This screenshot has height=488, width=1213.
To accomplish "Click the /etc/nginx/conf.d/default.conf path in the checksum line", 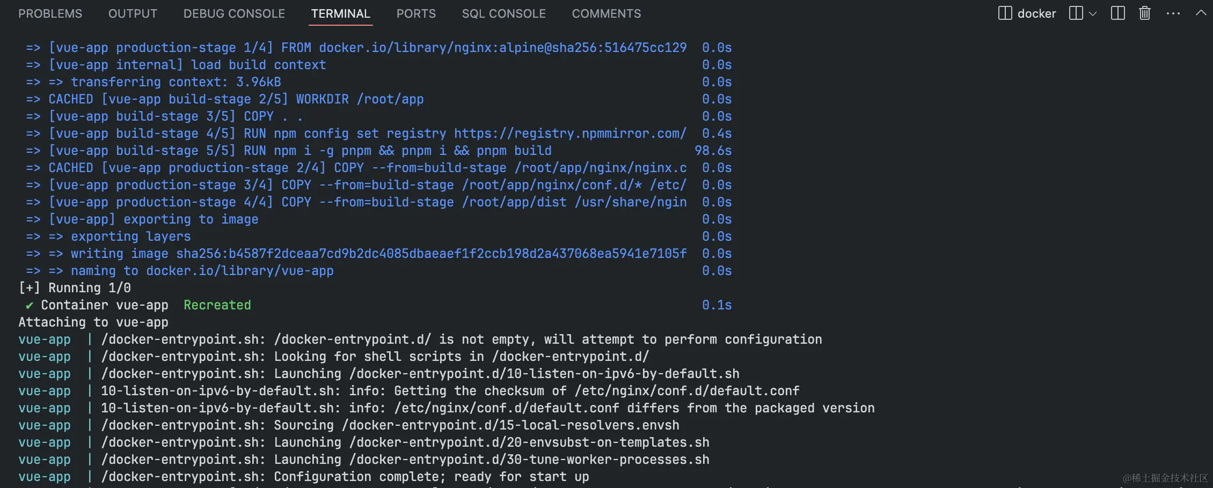I will [x=687, y=391].
